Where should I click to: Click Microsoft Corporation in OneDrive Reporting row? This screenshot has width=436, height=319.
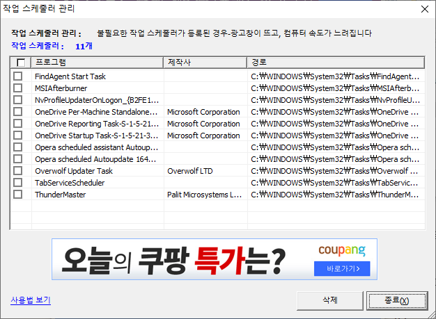click(x=203, y=124)
